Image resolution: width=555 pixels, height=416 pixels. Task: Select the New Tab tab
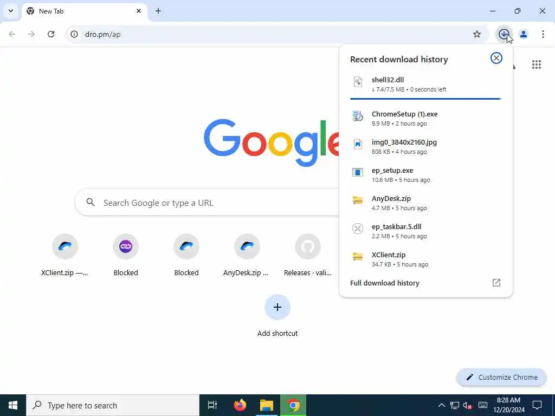point(85,11)
